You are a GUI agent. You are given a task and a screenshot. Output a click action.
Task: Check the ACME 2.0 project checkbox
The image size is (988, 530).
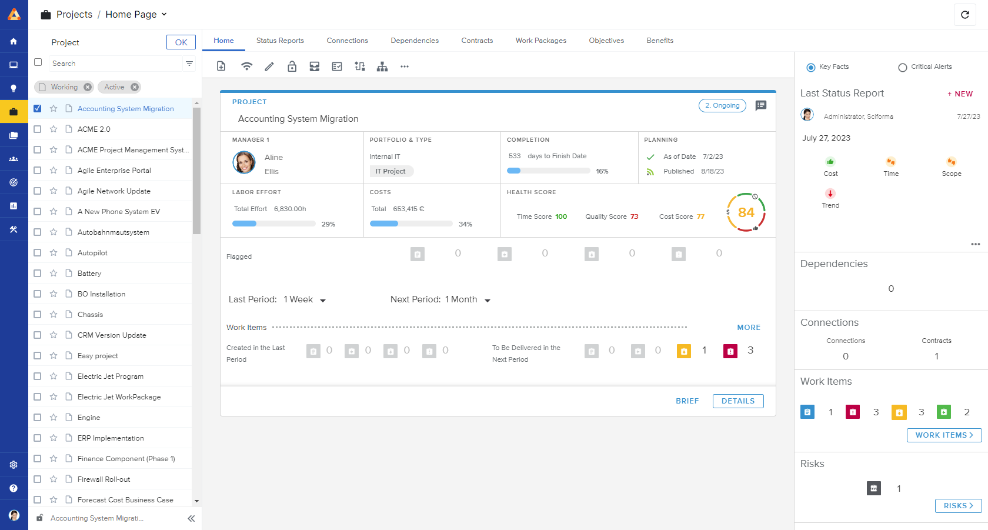point(38,129)
